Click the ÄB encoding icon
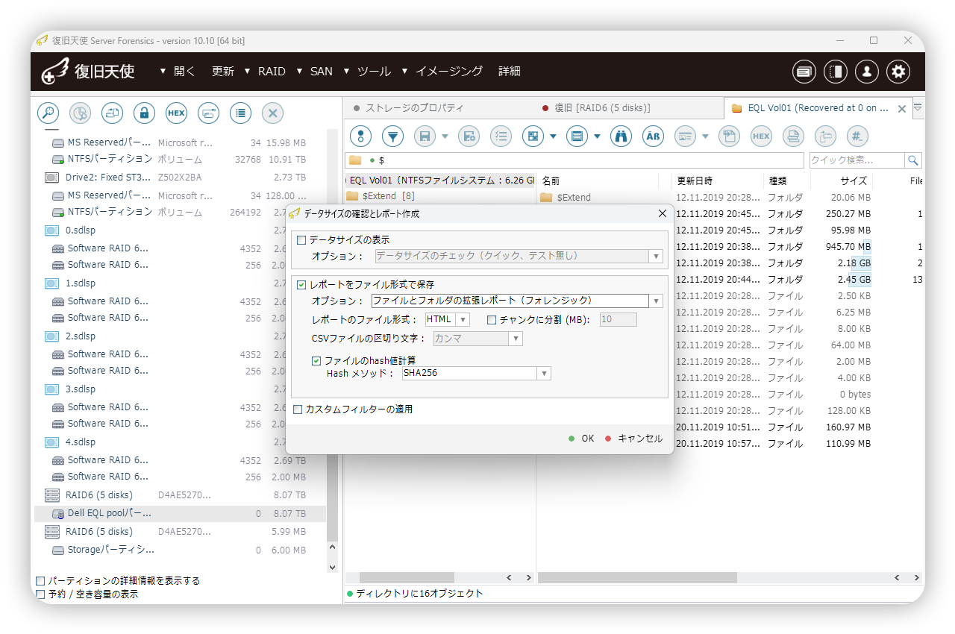955x634 pixels. [x=653, y=136]
